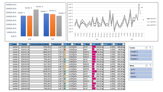Image resolution: width=163 pixels, height=92 pixels.
Task: Open the Niveles column filter dropdown
Action: (82, 44)
